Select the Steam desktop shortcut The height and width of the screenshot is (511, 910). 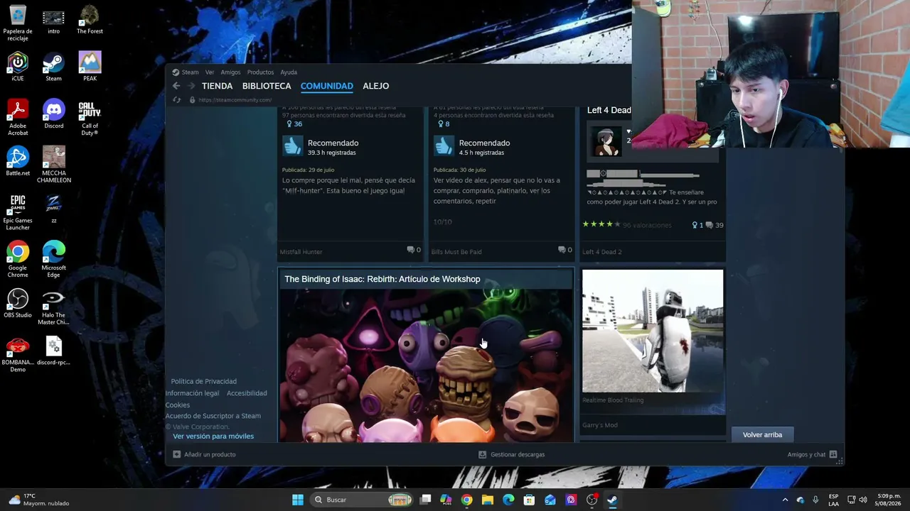54,67
